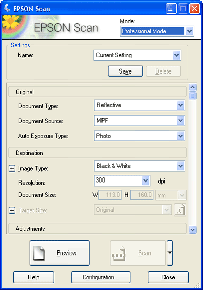Click the scrollbar up arrow
203x290 pixels.
[193, 87]
